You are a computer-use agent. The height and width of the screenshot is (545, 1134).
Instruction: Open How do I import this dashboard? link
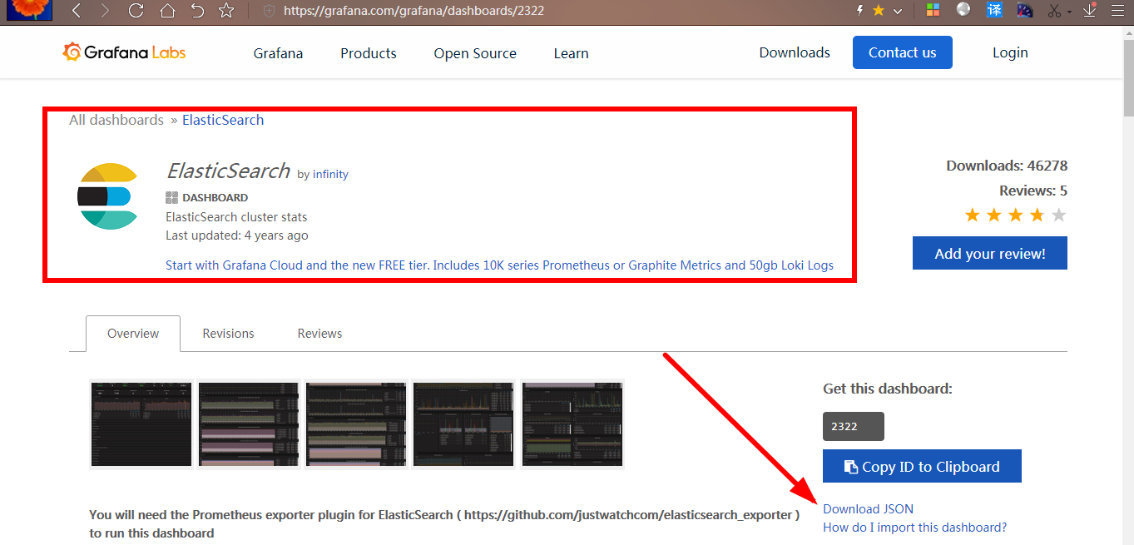(x=914, y=527)
